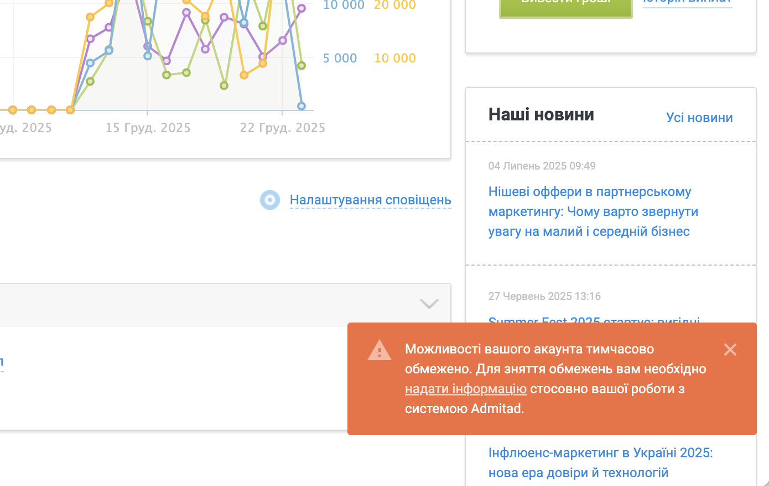
Task: Follow the "надати інформацію" link in alert
Action: tap(465, 389)
